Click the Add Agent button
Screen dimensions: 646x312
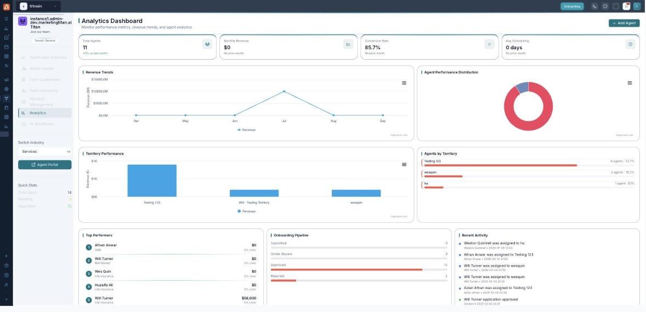click(624, 23)
